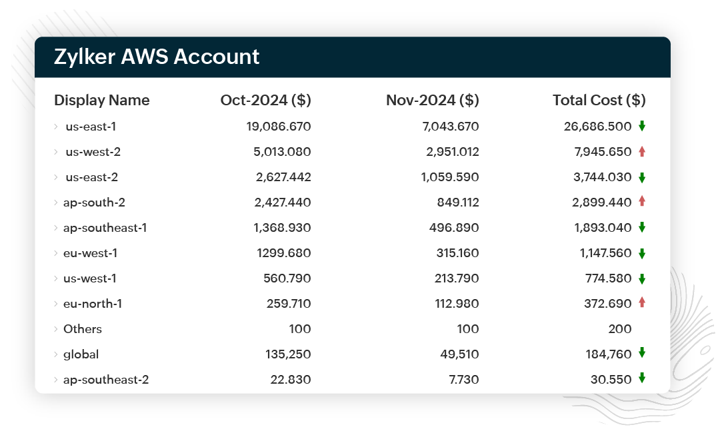
Task: Click the red up arrow for ap-south-2
Action: click(x=642, y=202)
